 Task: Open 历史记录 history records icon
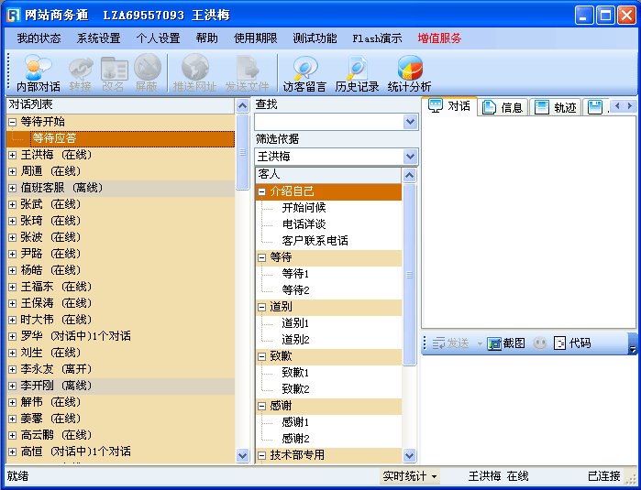[x=357, y=71]
